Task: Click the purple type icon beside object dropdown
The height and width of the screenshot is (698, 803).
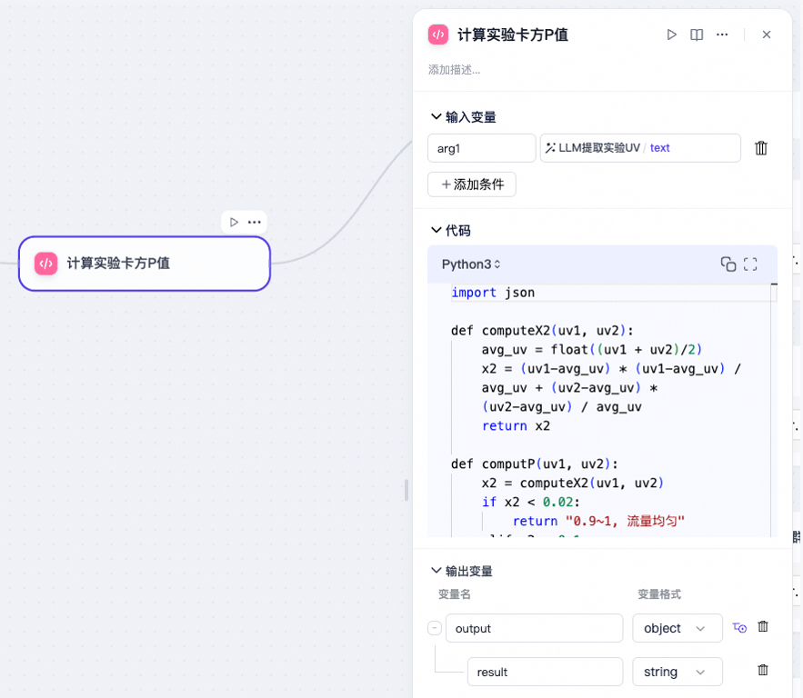Action: (x=738, y=627)
